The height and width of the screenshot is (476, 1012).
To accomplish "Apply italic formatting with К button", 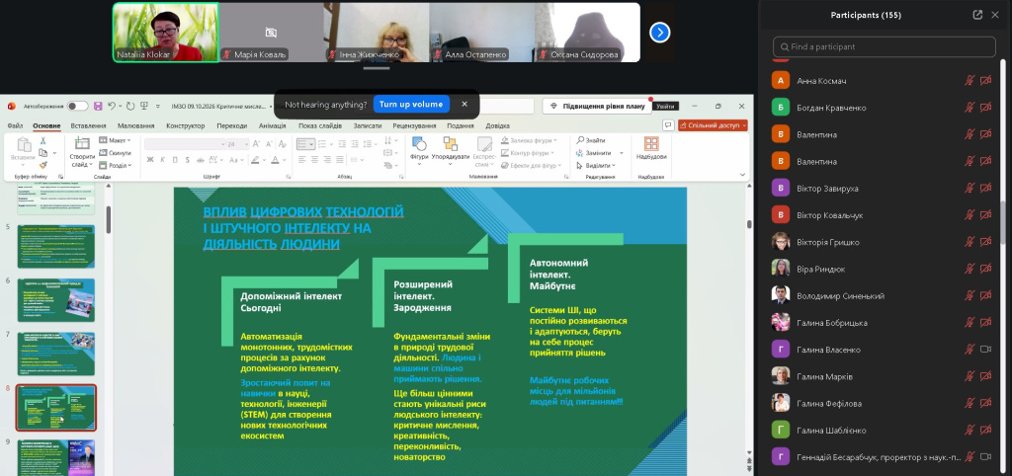I will click(x=163, y=160).
